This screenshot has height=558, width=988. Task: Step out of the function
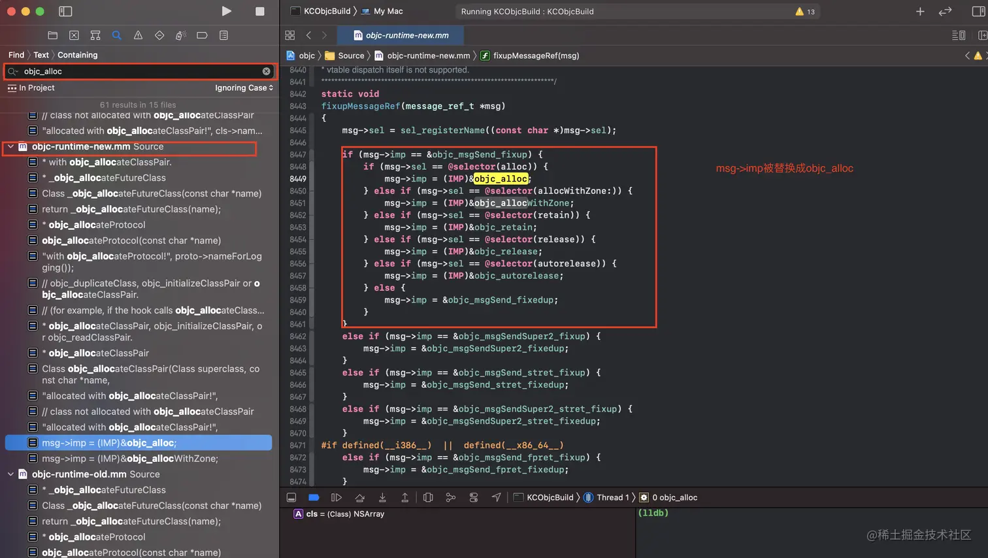[x=405, y=498]
